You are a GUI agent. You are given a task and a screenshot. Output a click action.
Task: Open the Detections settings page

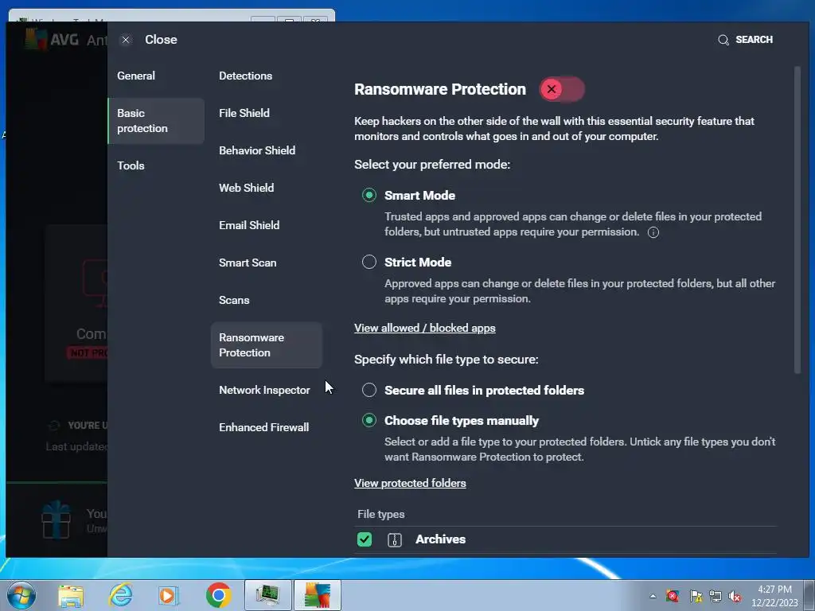pos(245,76)
